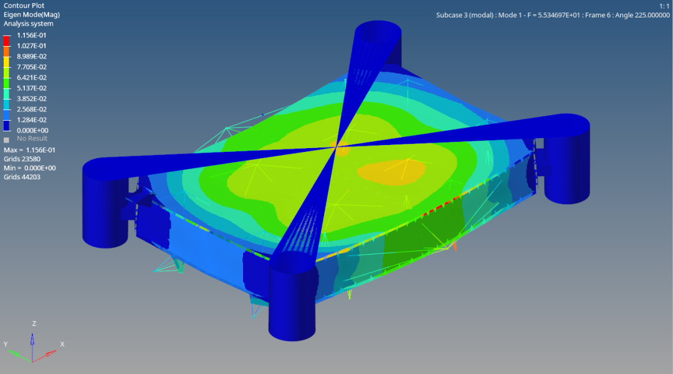The image size is (673, 374).
Task: Click the Eigen Mode(Mag) result type label
Action: [32, 14]
